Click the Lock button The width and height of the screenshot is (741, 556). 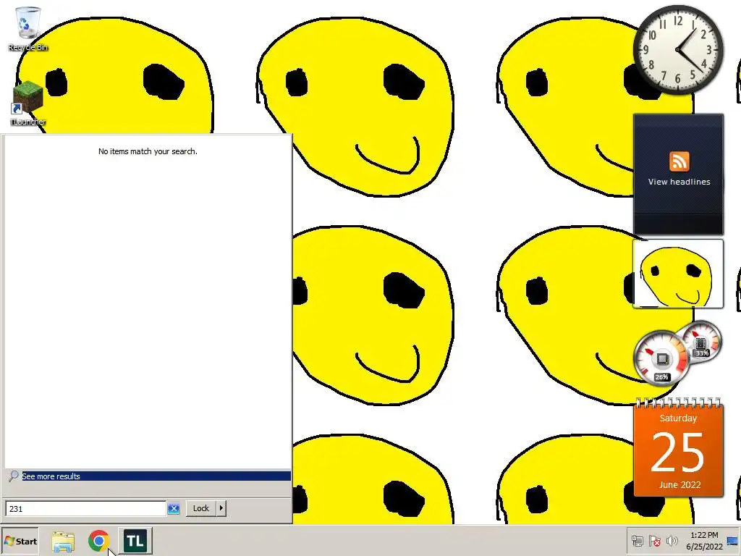201,508
